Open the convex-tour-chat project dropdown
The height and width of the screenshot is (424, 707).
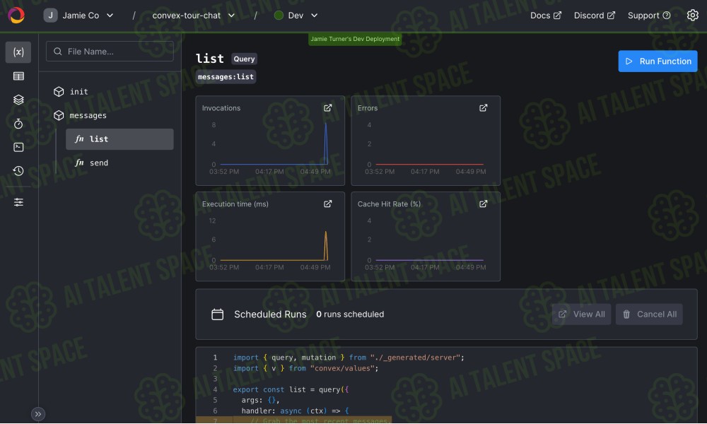[194, 16]
